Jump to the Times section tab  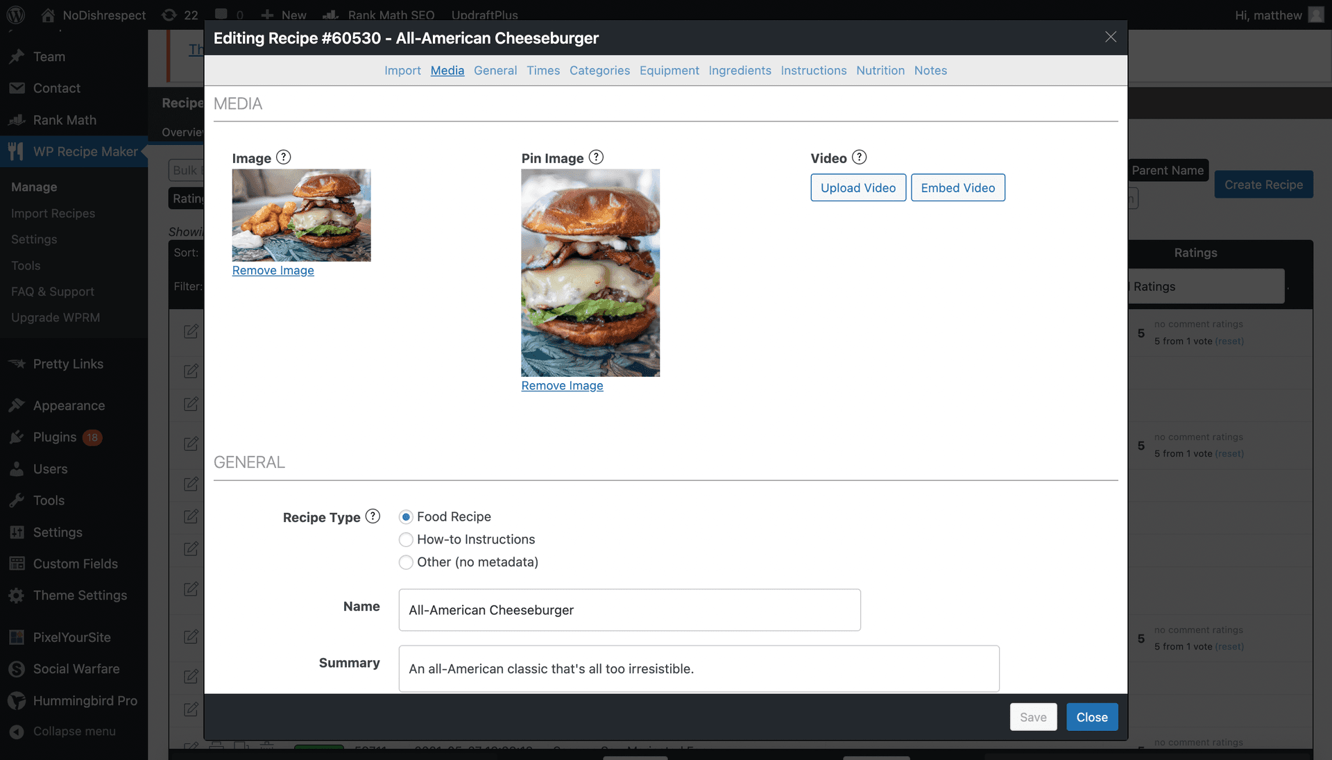click(543, 70)
